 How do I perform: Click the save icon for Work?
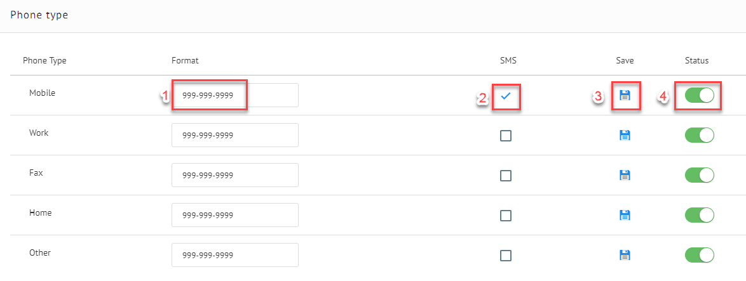[x=625, y=135]
